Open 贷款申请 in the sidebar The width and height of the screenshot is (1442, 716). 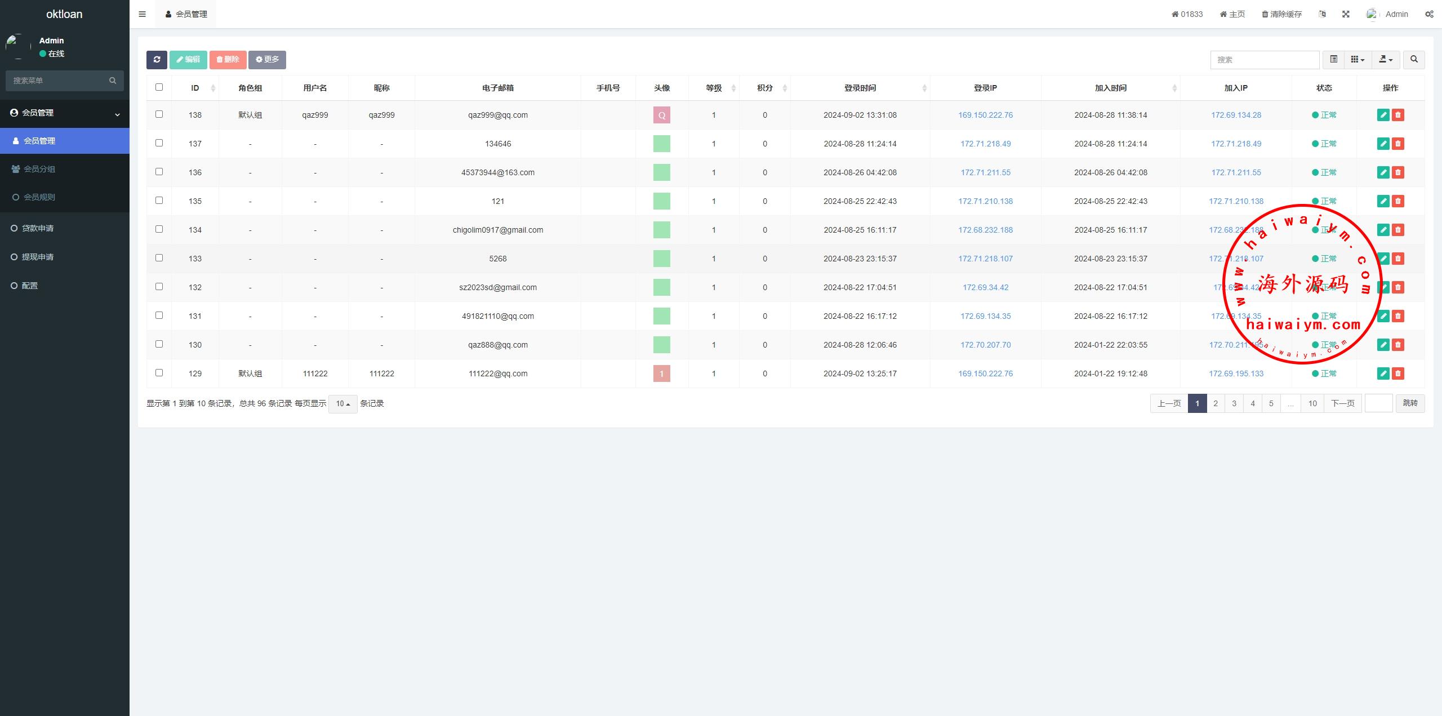click(38, 228)
